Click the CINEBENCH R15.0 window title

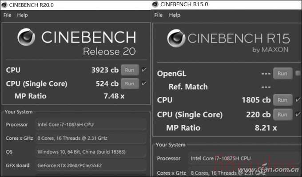point(184,4)
